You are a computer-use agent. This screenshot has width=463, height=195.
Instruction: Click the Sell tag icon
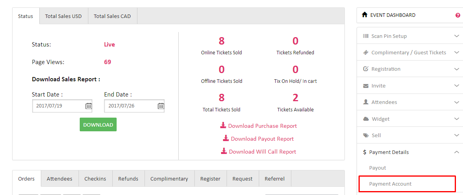pyautogui.click(x=366, y=135)
